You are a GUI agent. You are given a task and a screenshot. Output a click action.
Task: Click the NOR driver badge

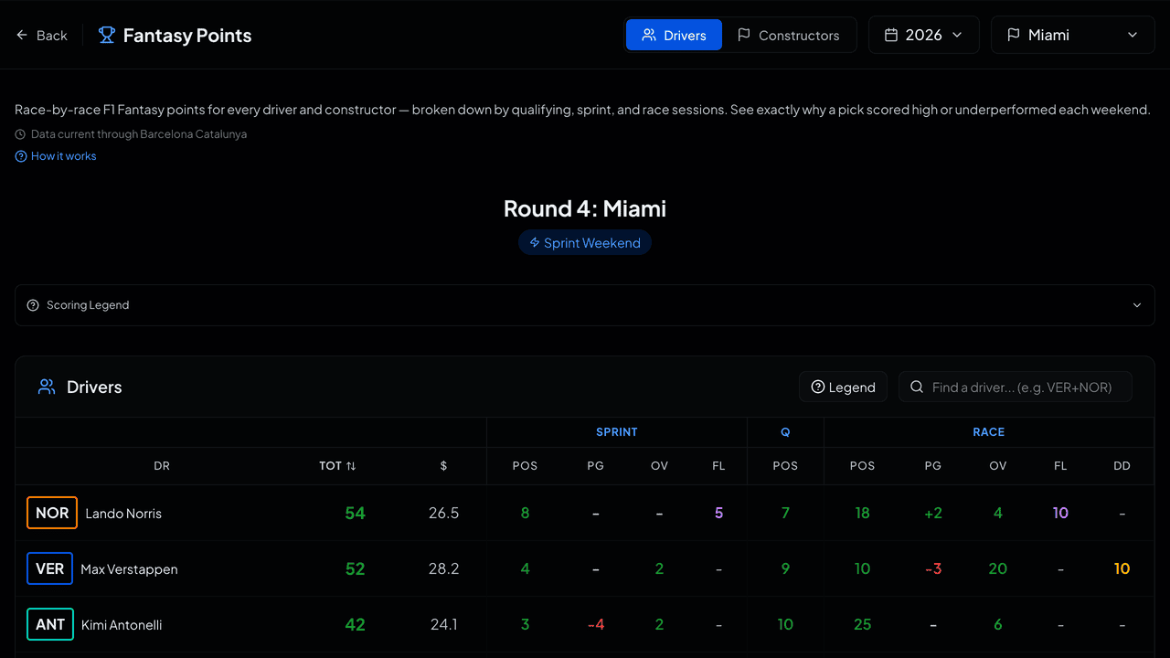52,514
